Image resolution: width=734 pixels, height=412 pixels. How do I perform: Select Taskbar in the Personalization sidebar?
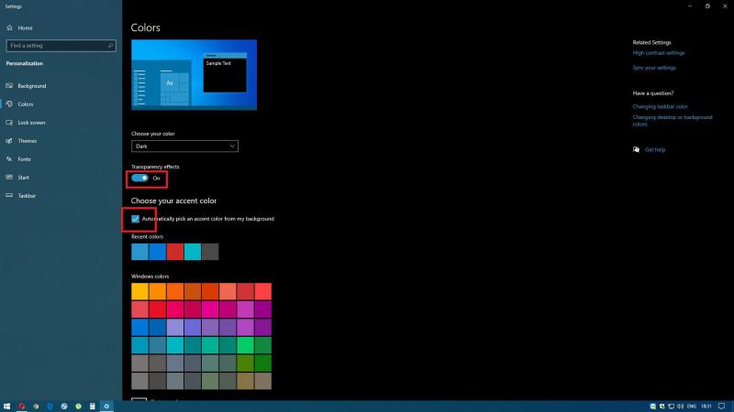tap(27, 196)
